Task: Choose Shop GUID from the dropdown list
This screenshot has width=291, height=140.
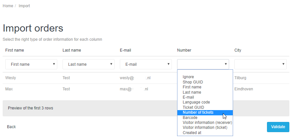Action: pos(205,82)
